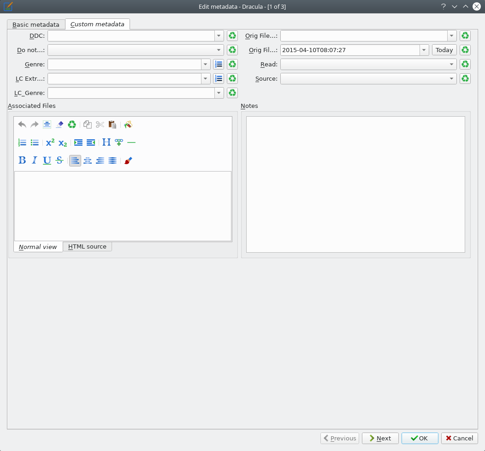Click the help question mark in title bar
485x451 pixels.
coord(443,6)
